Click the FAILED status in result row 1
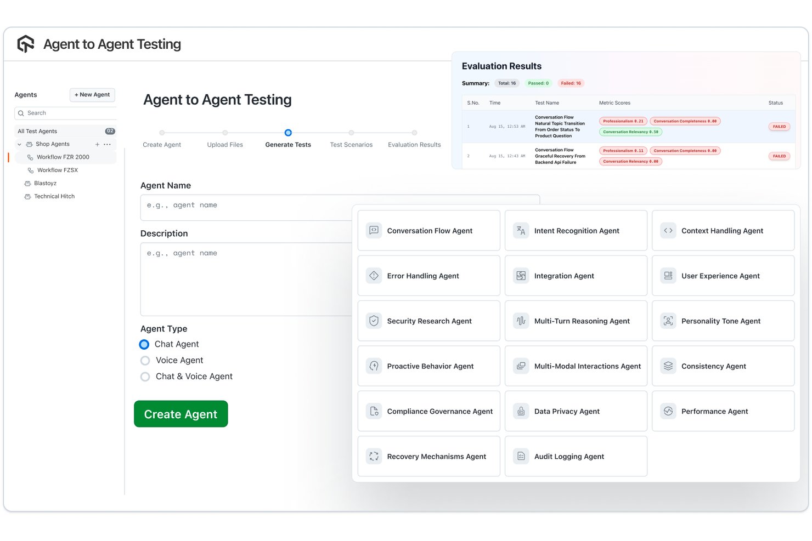This screenshot has height=541, width=812. click(779, 127)
